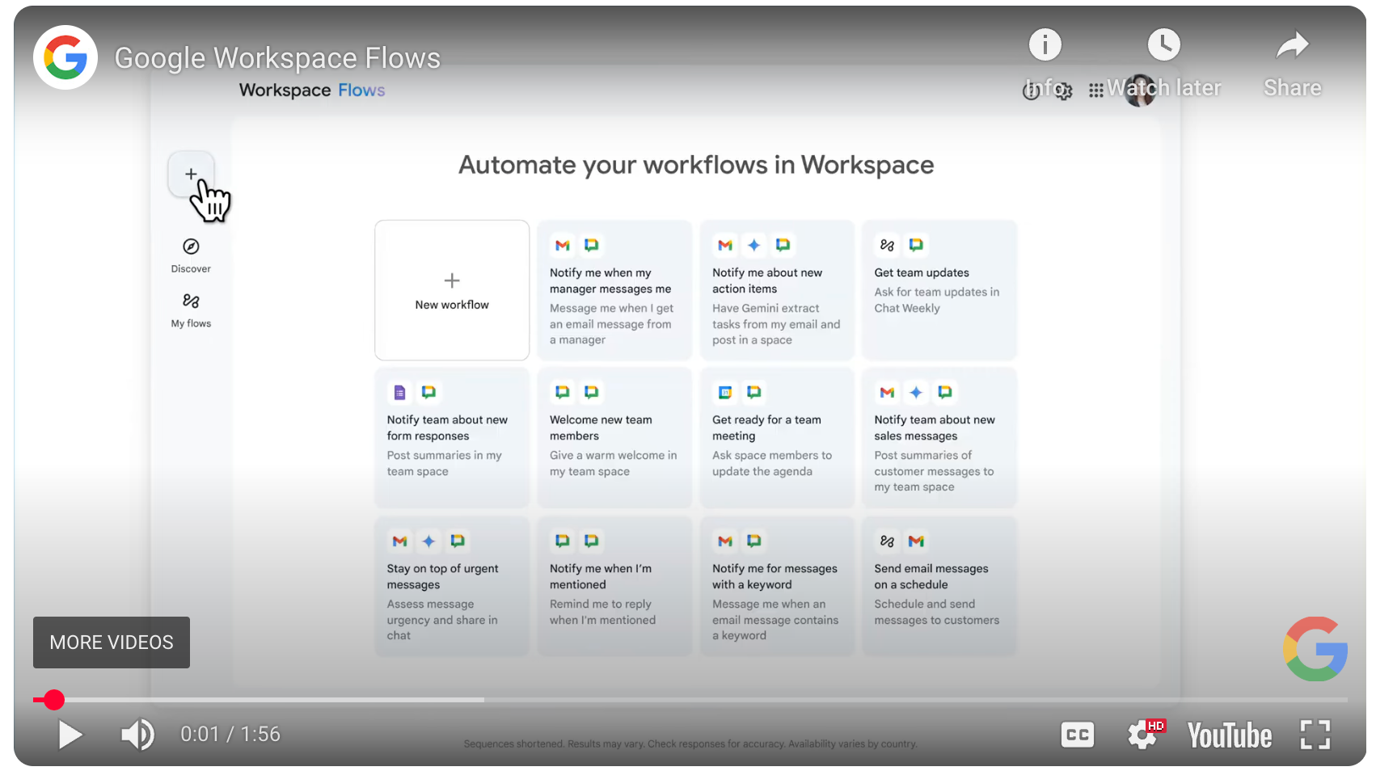This screenshot has height=771, width=1376.
Task: Pick 'Send email messages on a schedule' template
Action: [x=939, y=586]
